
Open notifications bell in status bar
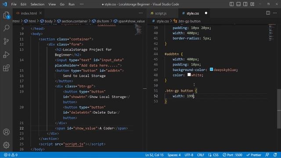pyautogui.click(x=275, y=155)
